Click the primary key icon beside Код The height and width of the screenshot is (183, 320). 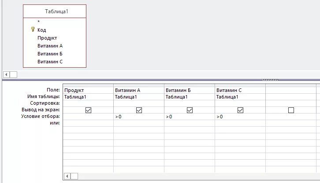pyautogui.click(x=33, y=29)
